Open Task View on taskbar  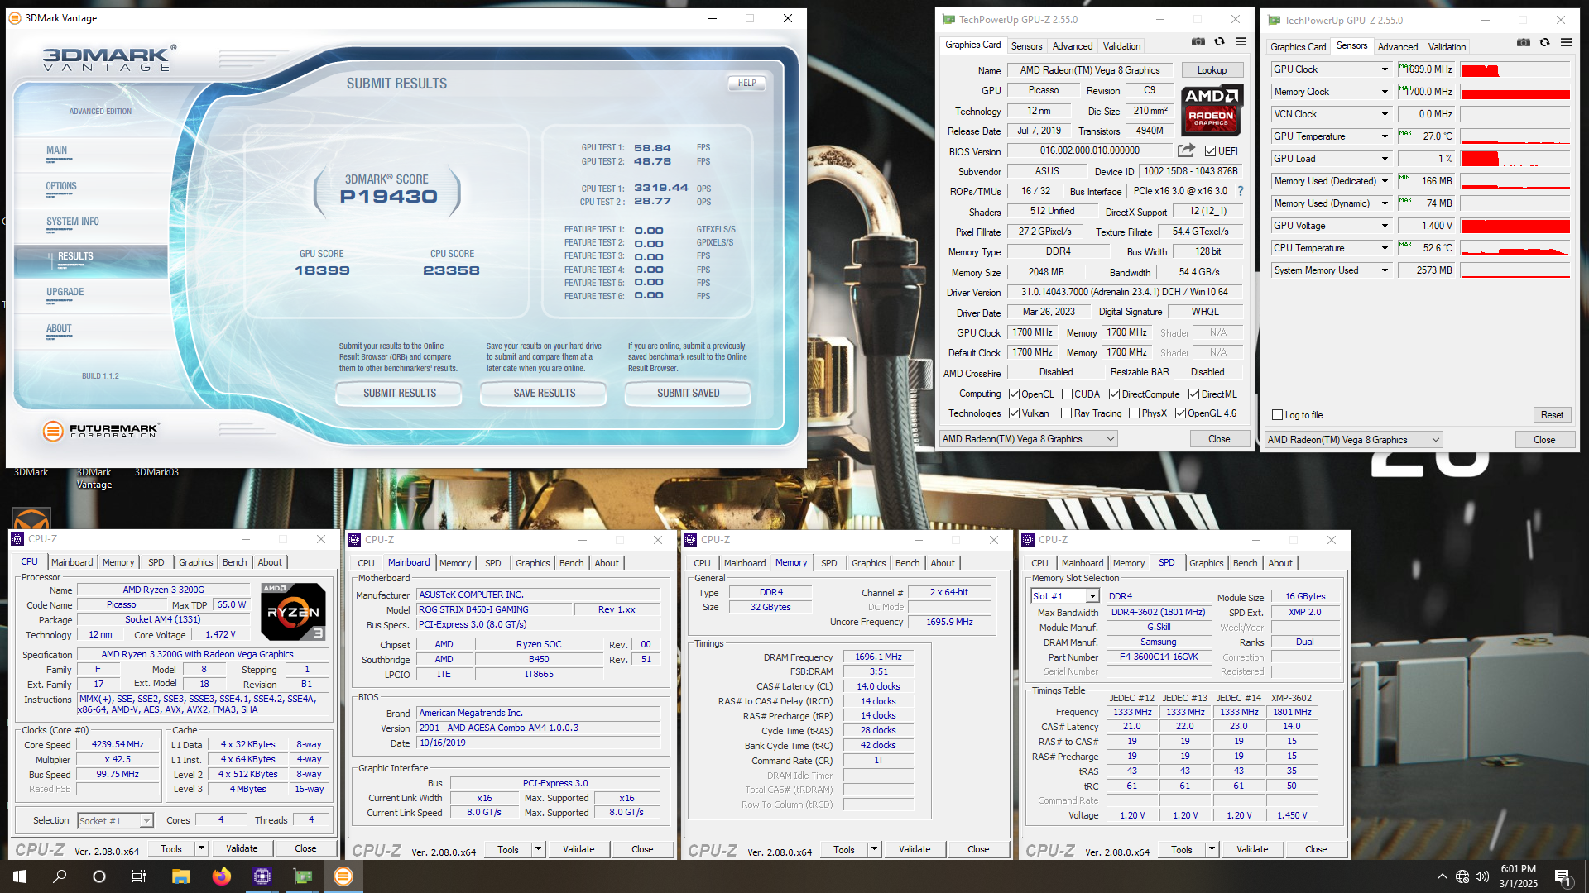[x=139, y=876]
